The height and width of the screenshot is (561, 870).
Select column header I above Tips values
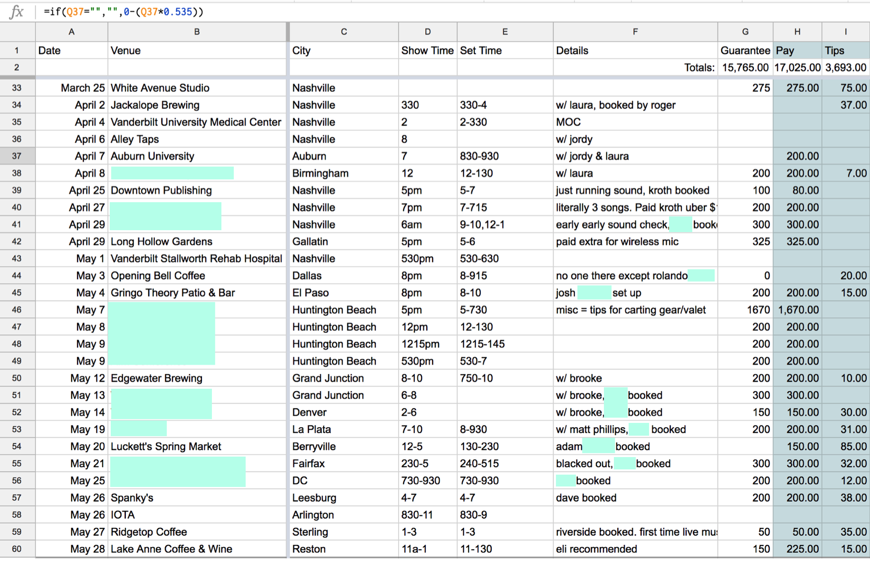pyautogui.click(x=845, y=31)
